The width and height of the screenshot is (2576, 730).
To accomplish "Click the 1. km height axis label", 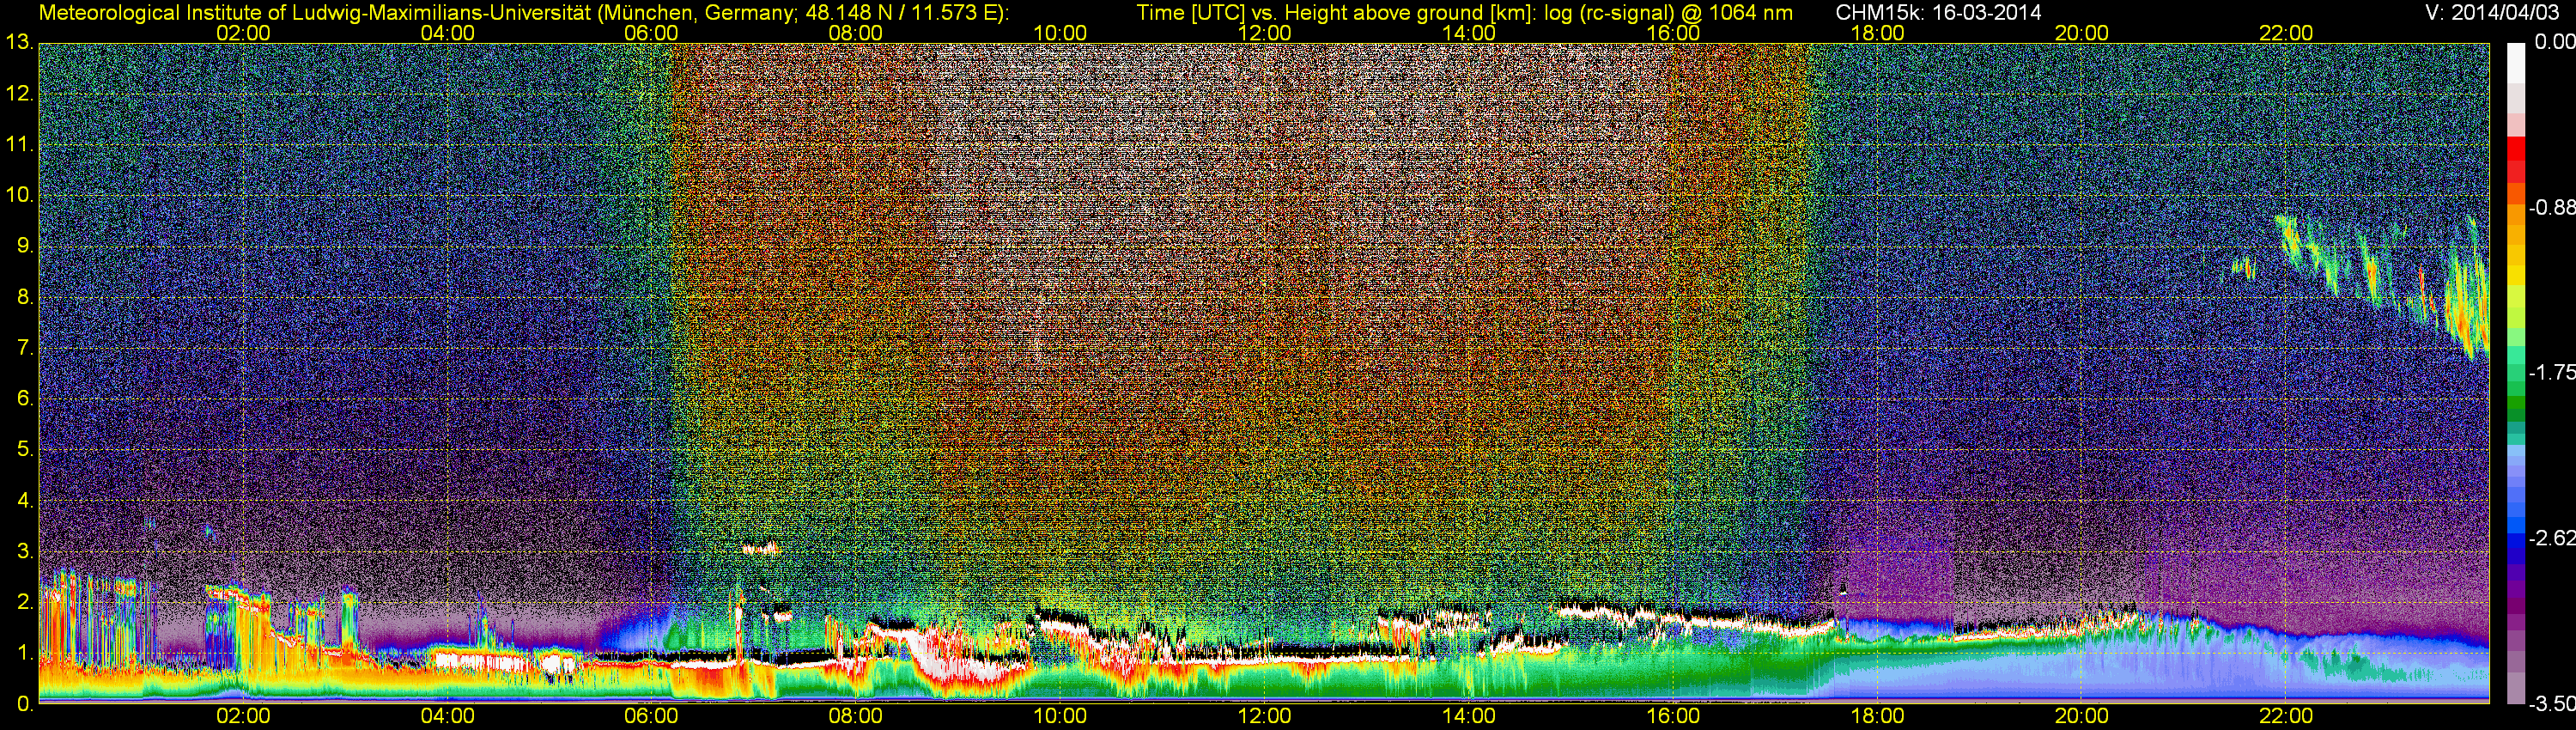I will pyautogui.click(x=25, y=653).
